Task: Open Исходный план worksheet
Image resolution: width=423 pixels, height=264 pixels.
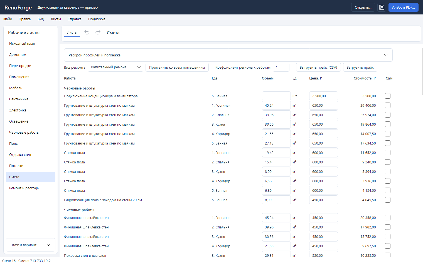Action: [x=31, y=44]
